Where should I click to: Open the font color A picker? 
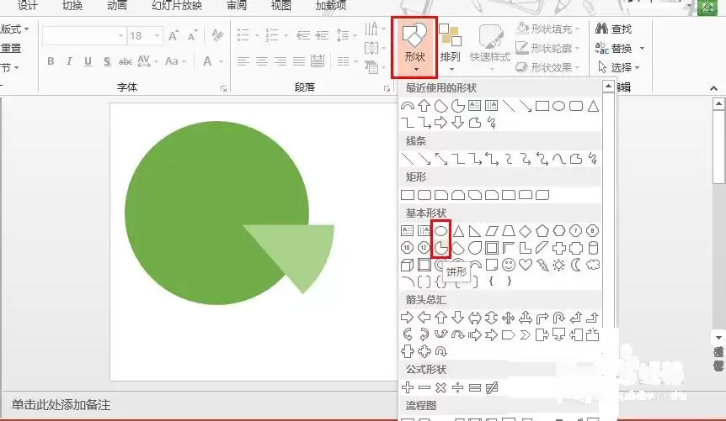207,61
